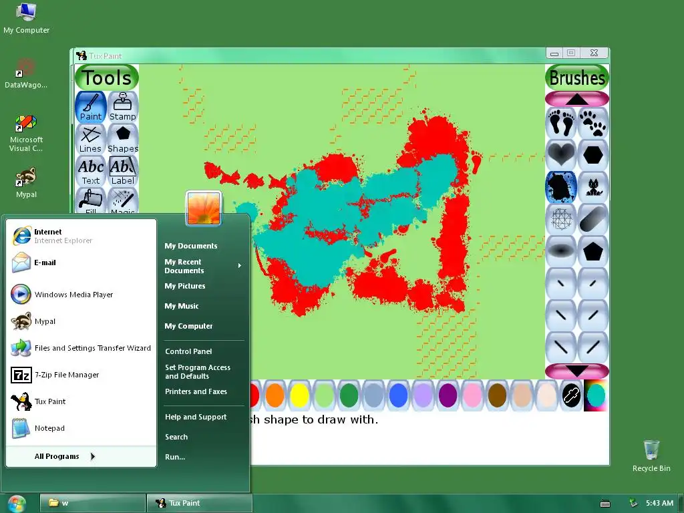Switch to Tux Paint taskbar button
This screenshot has width=684, height=513.
click(x=199, y=503)
